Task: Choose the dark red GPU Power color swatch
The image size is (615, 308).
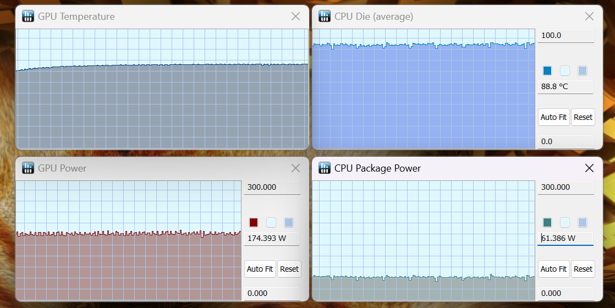Action: [x=254, y=222]
